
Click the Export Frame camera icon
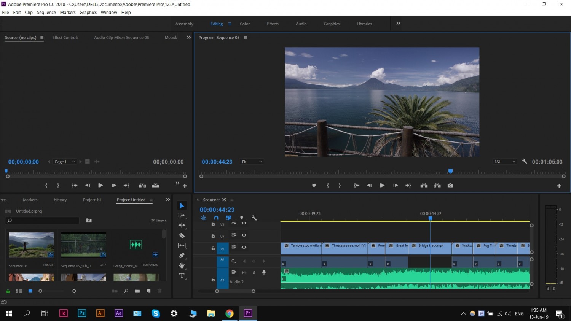pyautogui.click(x=450, y=185)
